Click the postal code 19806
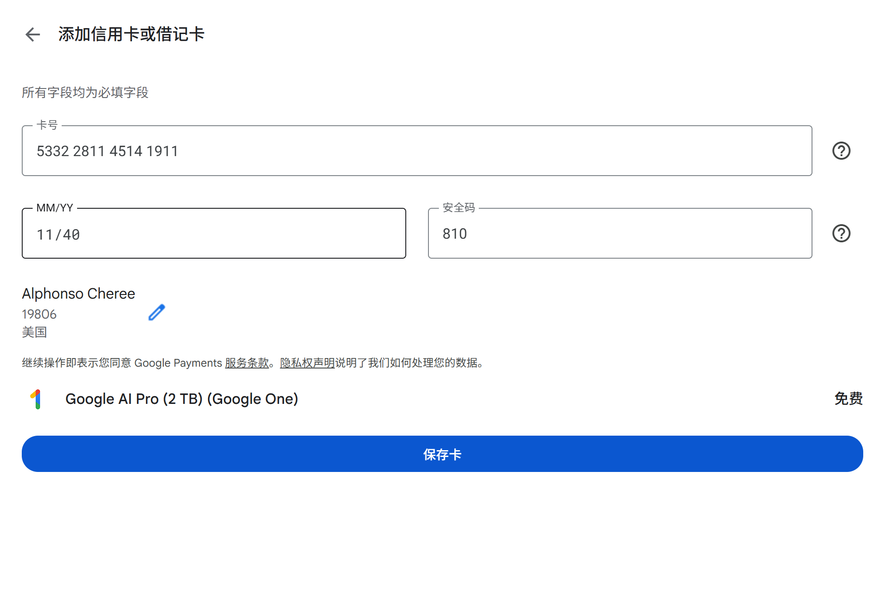This screenshot has width=885, height=609. coord(39,314)
